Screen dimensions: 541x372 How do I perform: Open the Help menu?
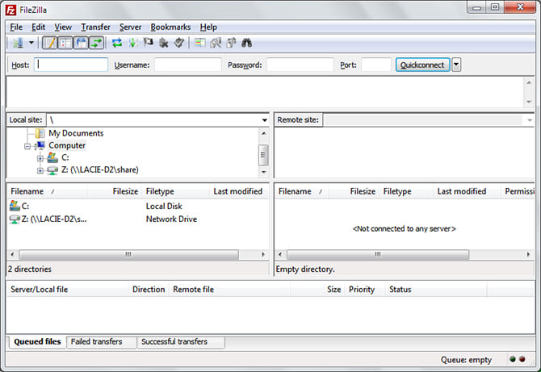[x=208, y=27]
